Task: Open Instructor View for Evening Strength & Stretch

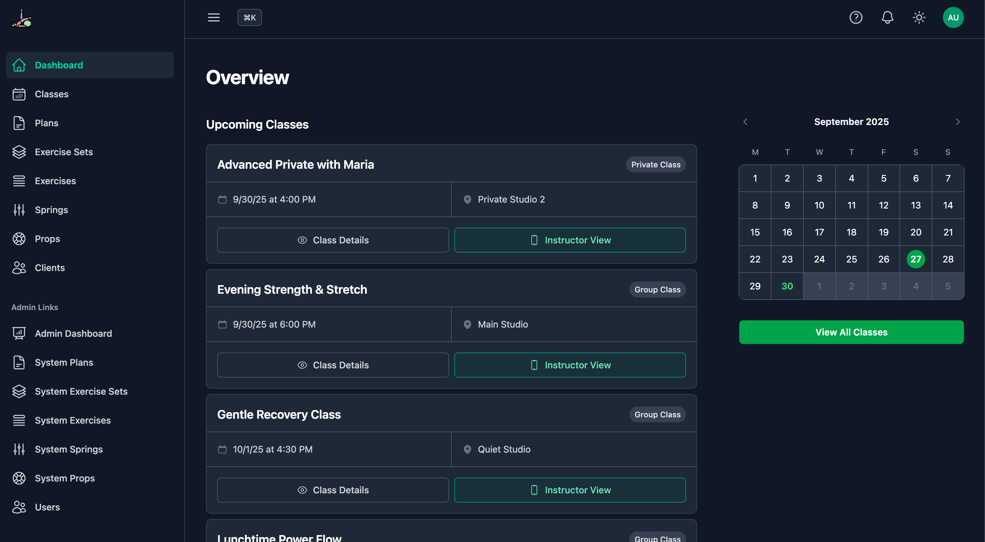Action: pyautogui.click(x=569, y=365)
